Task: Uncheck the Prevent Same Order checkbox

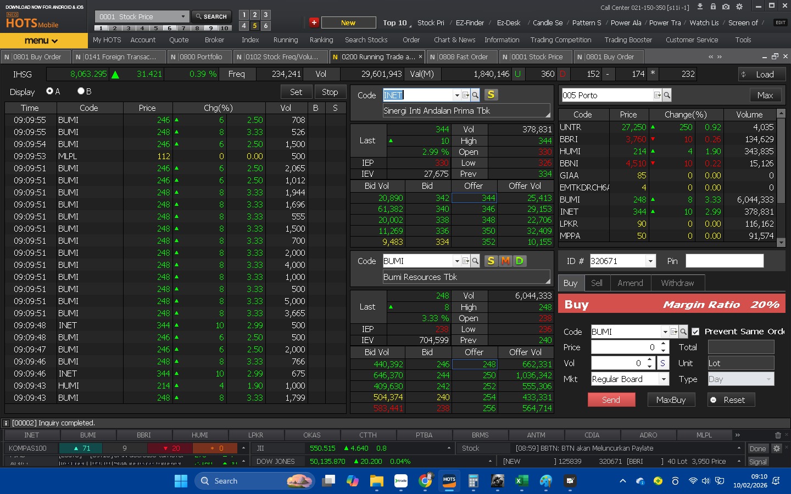Action: (x=695, y=332)
